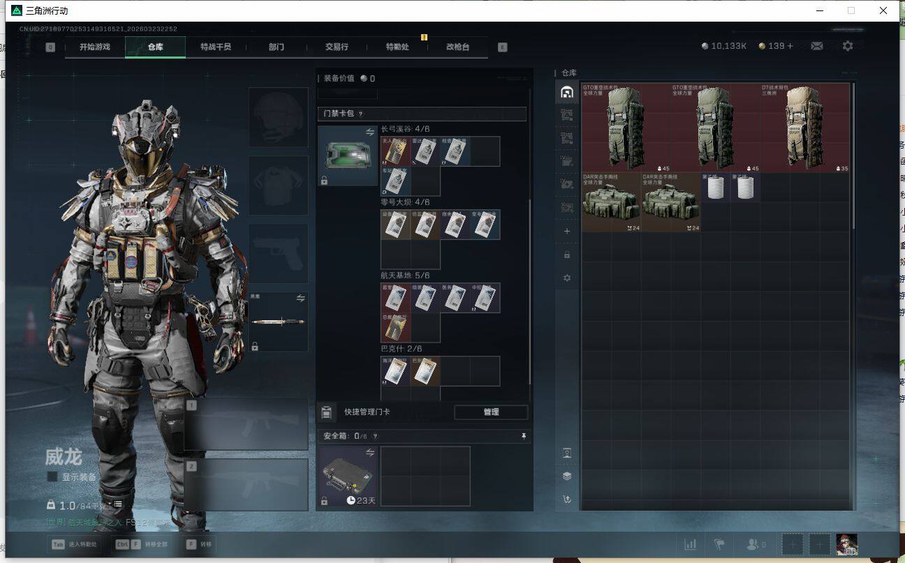Image resolution: width=905 pixels, height=563 pixels.
Task: Select the equipped knife slot
Action: [279, 322]
